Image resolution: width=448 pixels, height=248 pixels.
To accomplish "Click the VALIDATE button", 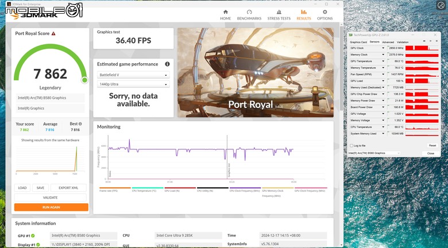I will 51,197.
